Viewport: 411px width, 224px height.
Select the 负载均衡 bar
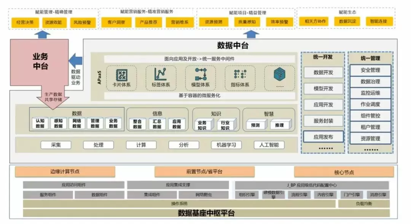364,204
